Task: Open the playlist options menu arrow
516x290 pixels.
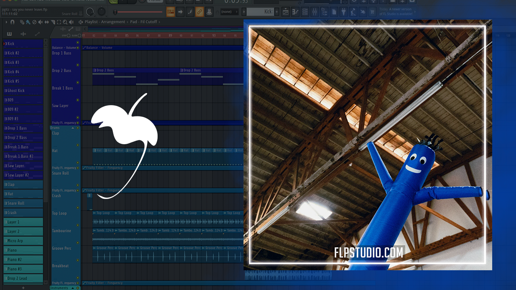Action: coord(6,22)
